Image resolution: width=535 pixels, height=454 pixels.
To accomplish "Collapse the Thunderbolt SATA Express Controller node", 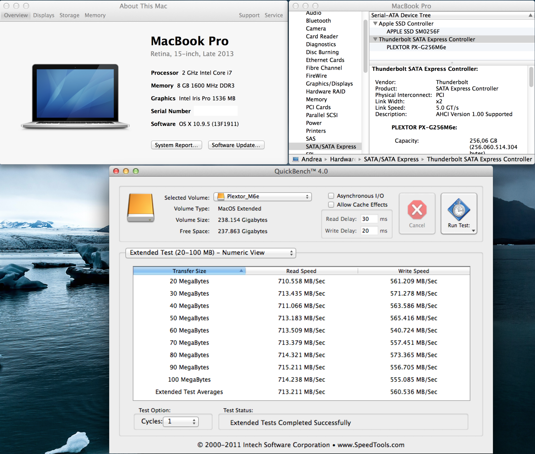I will tap(375, 39).
